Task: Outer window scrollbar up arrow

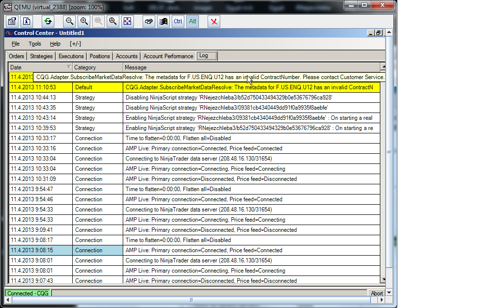Action: coord(389,32)
